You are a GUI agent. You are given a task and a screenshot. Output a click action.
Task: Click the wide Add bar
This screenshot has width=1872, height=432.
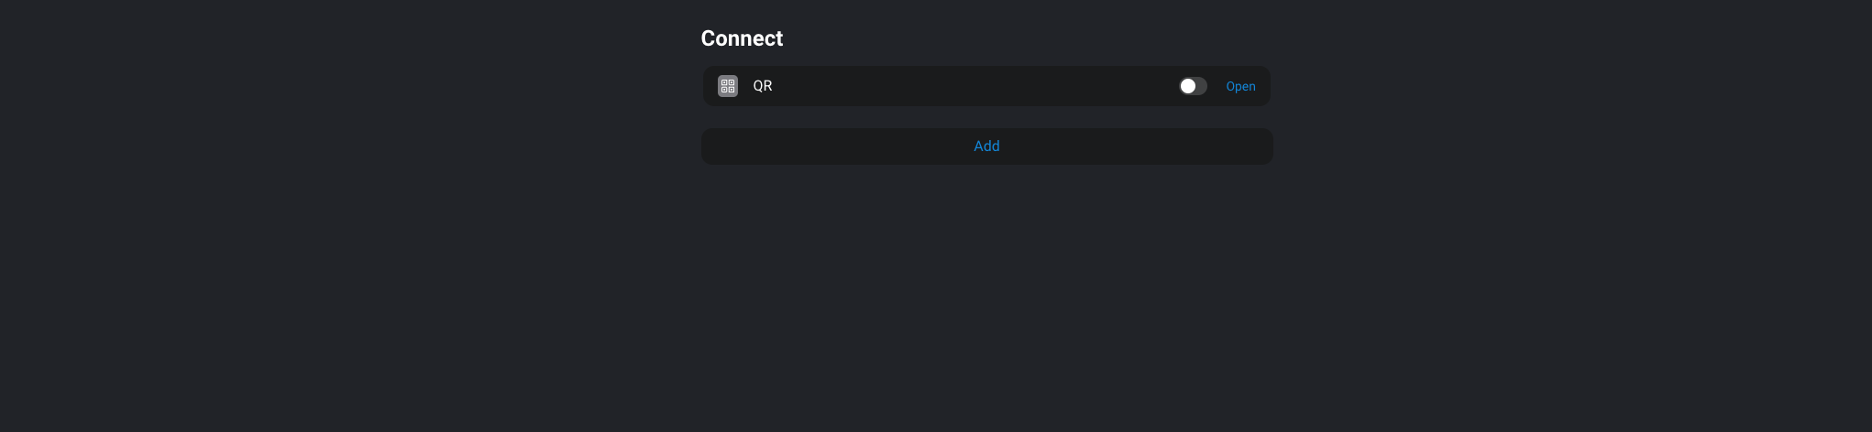click(986, 146)
